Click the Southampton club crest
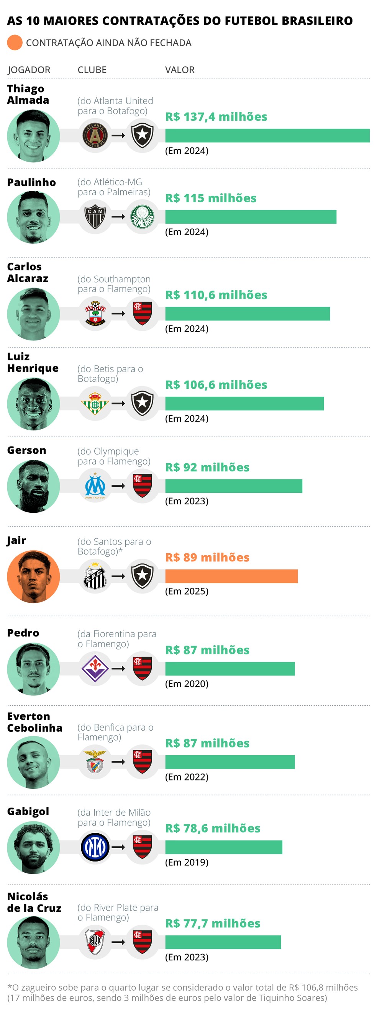The height and width of the screenshot is (1014, 377). tap(95, 313)
